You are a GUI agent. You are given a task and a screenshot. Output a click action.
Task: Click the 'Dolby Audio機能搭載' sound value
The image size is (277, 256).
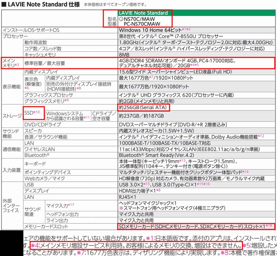[x=235, y=137]
